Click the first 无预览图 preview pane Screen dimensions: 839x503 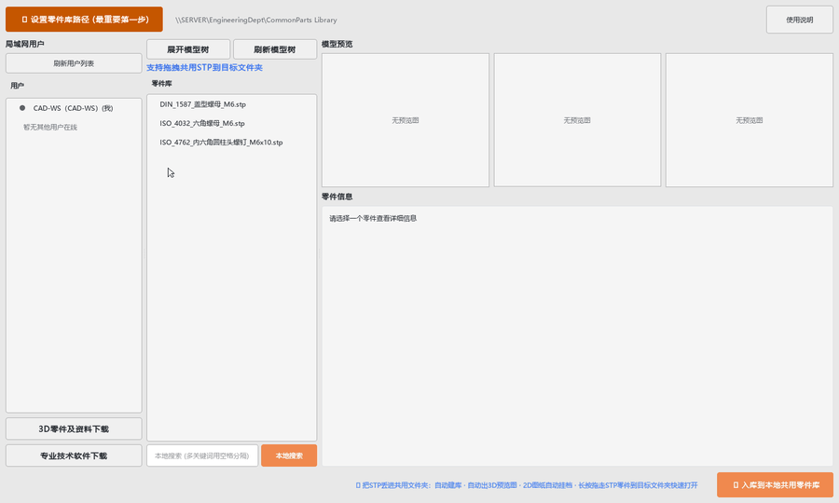(x=406, y=120)
